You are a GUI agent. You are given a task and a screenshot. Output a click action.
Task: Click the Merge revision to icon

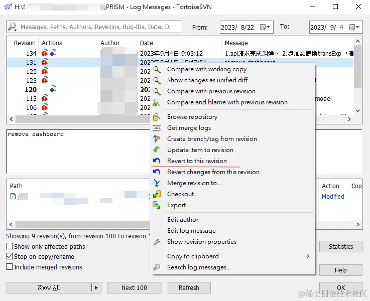click(x=157, y=183)
